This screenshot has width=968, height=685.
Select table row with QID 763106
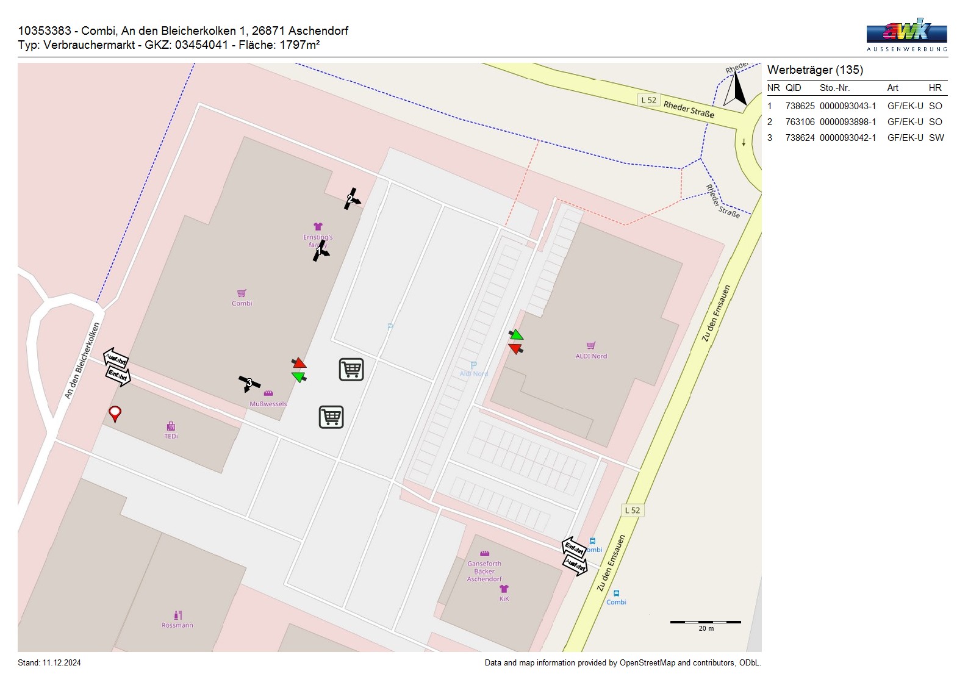856,122
